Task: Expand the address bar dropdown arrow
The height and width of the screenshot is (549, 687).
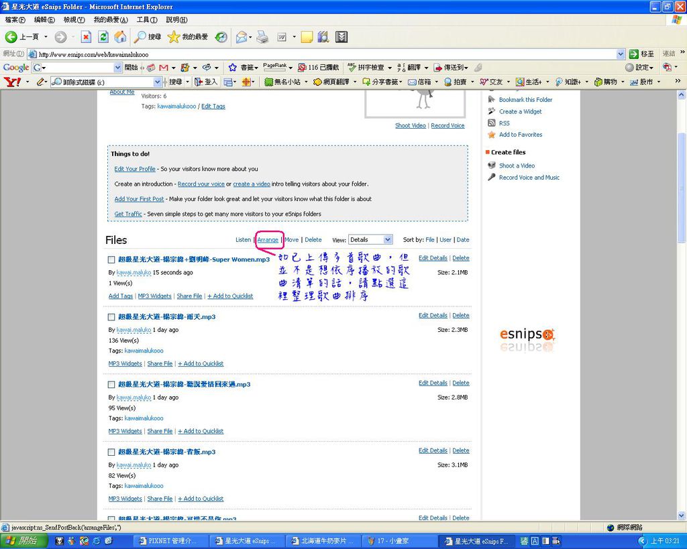Action: (x=621, y=54)
